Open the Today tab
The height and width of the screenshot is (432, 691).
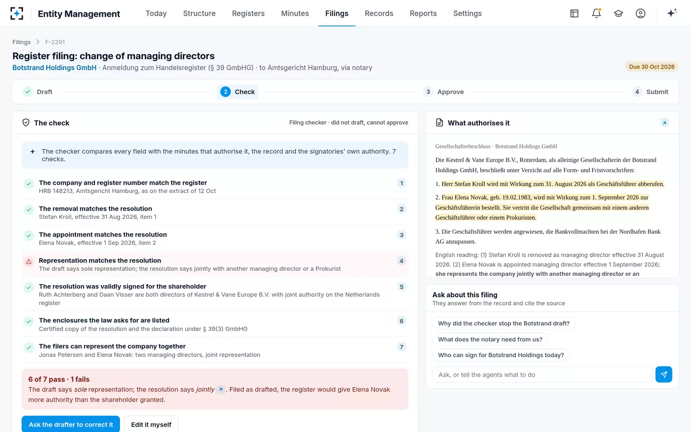coord(156,13)
